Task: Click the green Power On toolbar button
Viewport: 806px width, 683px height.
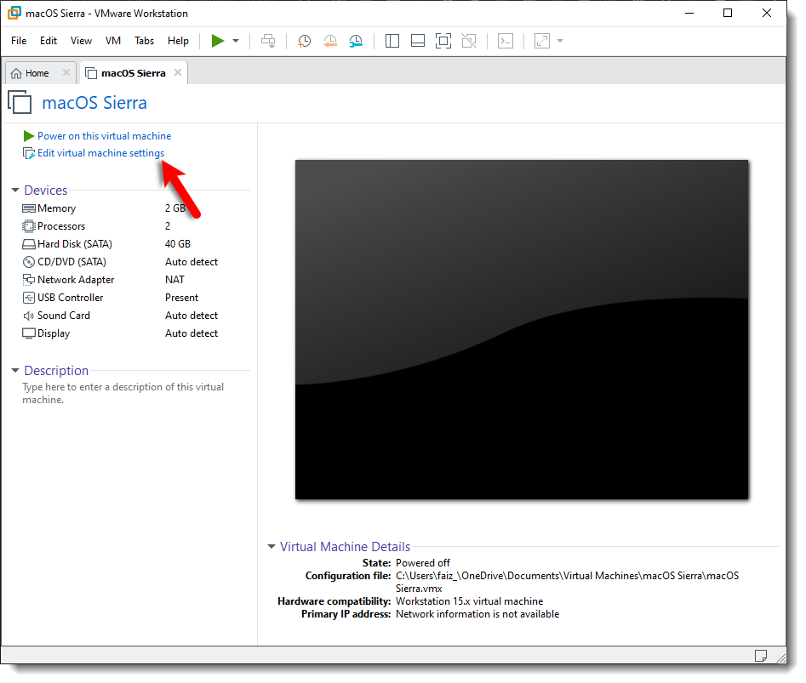Action: tap(218, 41)
